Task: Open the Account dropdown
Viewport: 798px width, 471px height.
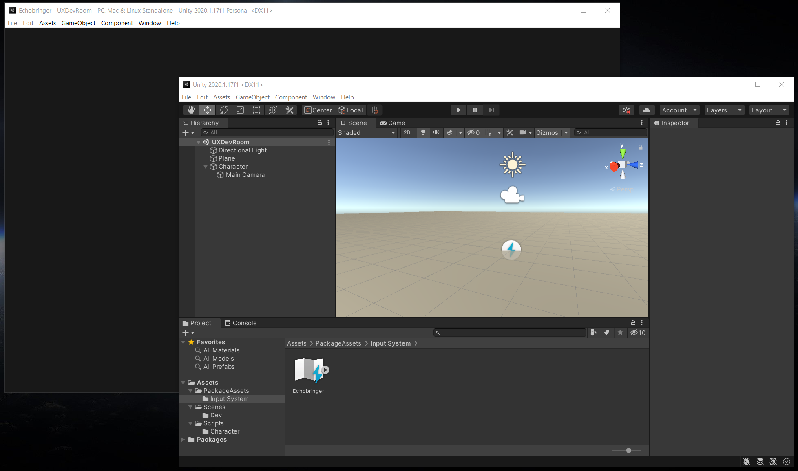Action: [x=680, y=110]
